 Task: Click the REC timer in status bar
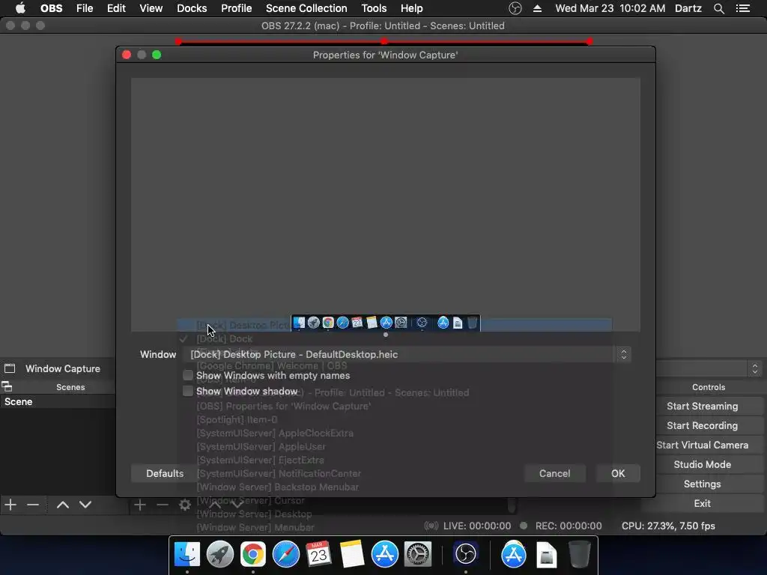click(569, 526)
